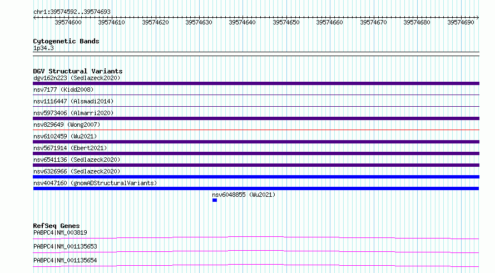Click the small blue block under nsv6048855
Image resolution: width=495 pixels, height=273 pixels.
215,200
